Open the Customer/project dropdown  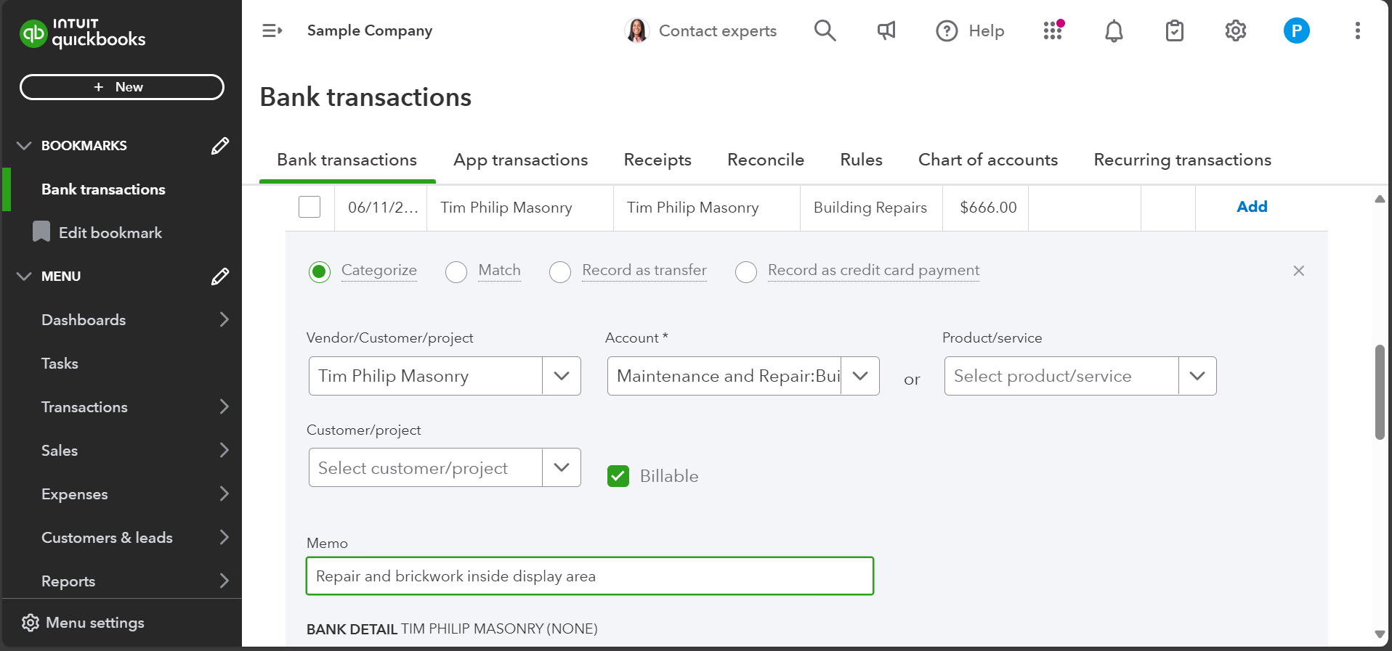pos(561,467)
